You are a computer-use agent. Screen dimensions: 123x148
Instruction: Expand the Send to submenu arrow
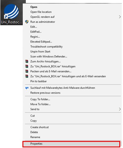pos(120,109)
